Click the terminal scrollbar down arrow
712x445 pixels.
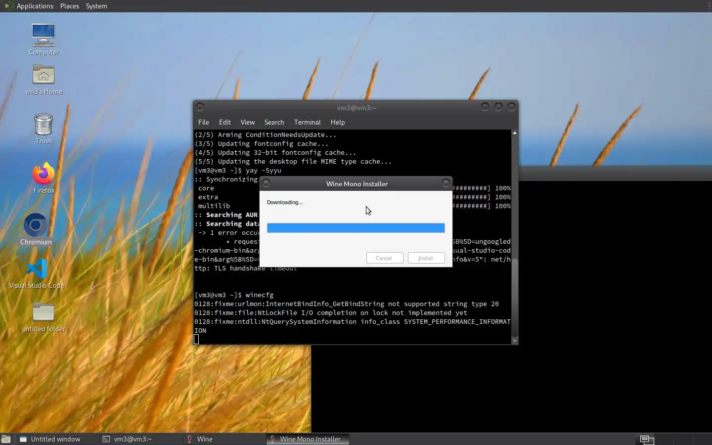[x=515, y=341]
